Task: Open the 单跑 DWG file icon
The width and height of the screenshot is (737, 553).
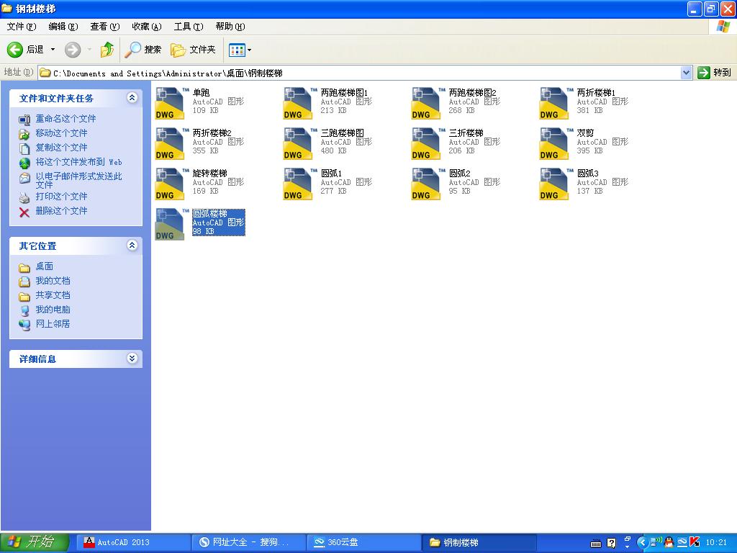Action: click(170, 104)
